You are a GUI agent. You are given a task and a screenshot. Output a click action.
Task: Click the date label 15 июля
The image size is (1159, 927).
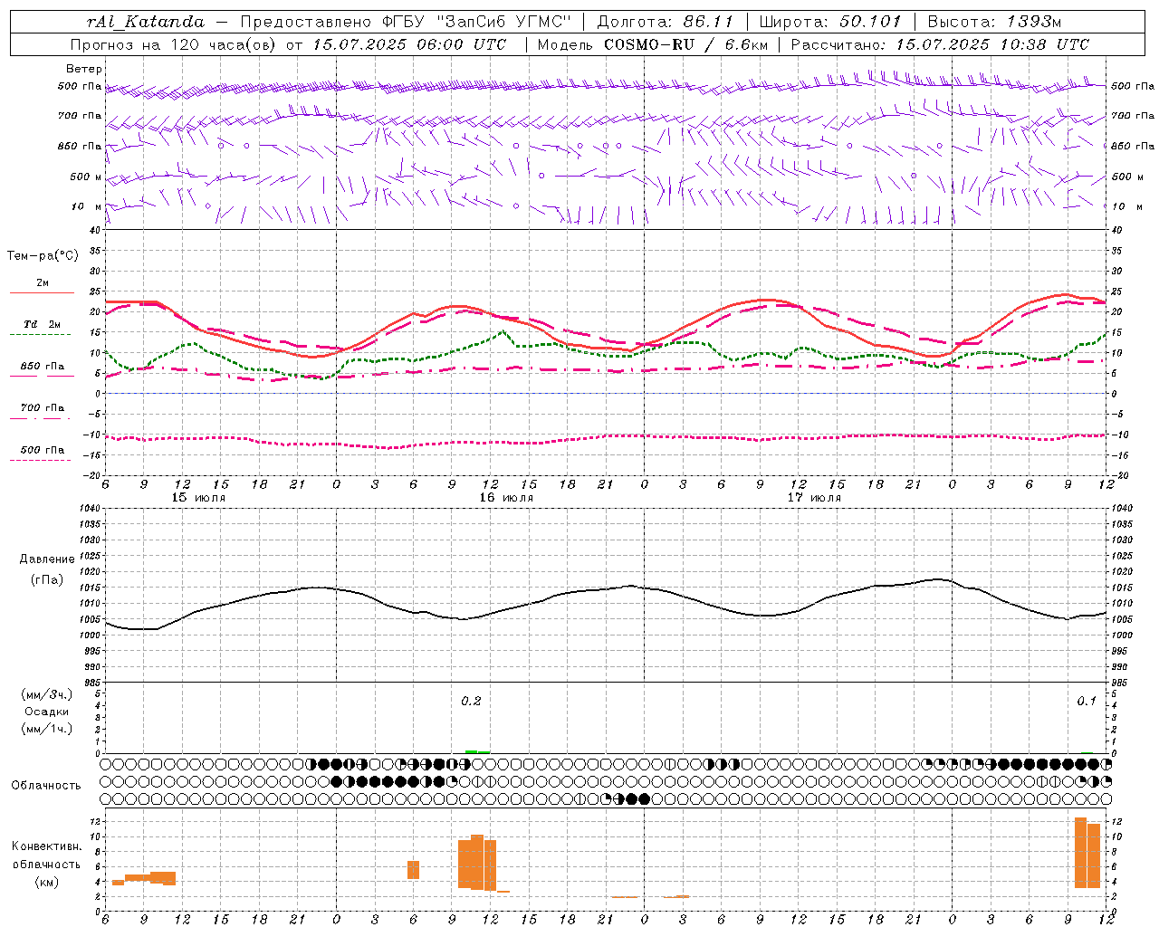198,498
